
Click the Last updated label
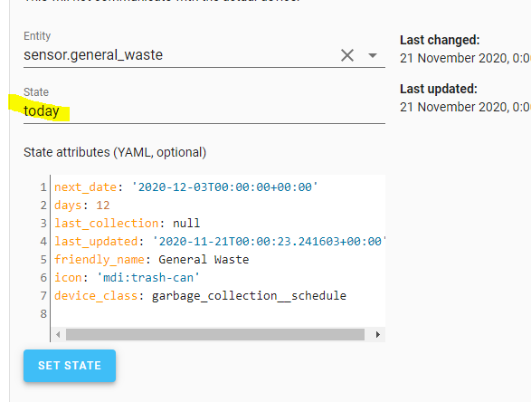click(439, 89)
